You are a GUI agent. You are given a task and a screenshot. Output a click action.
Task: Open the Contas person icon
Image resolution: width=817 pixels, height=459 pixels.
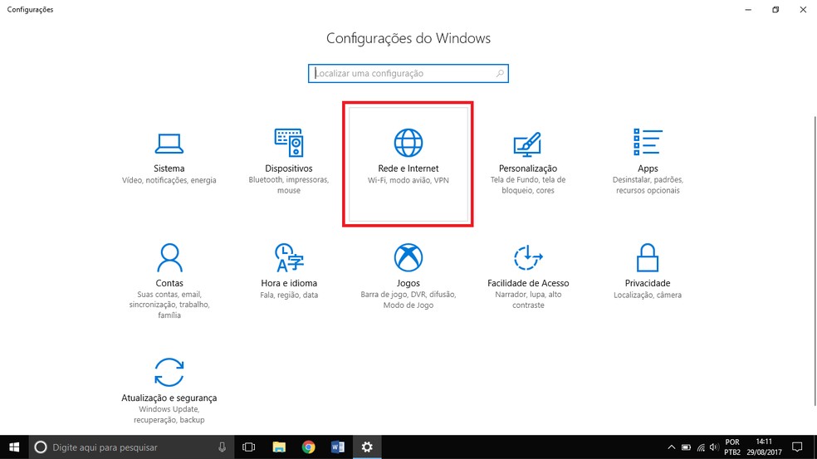coord(169,257)
